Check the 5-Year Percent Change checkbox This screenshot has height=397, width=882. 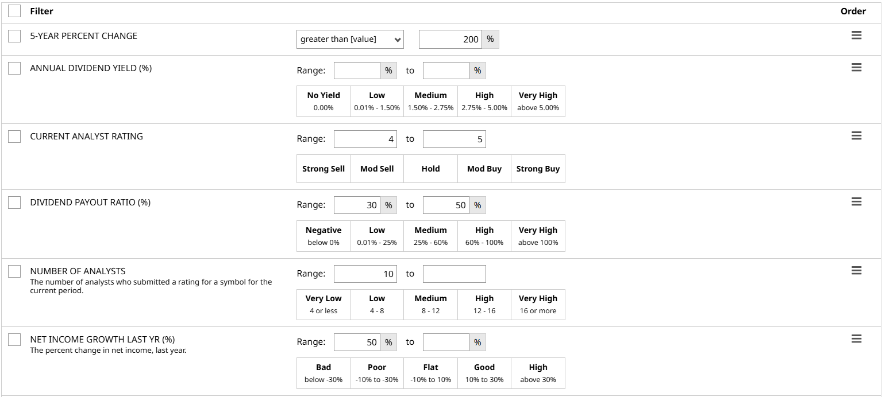[14, 36]
